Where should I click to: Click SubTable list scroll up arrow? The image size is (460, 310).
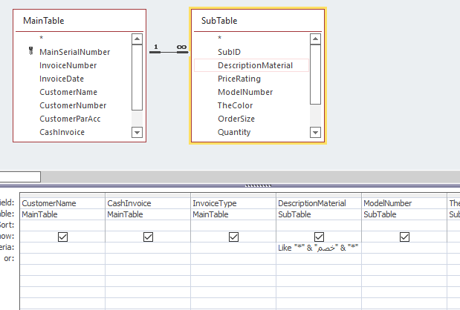[x=315, y=39]
